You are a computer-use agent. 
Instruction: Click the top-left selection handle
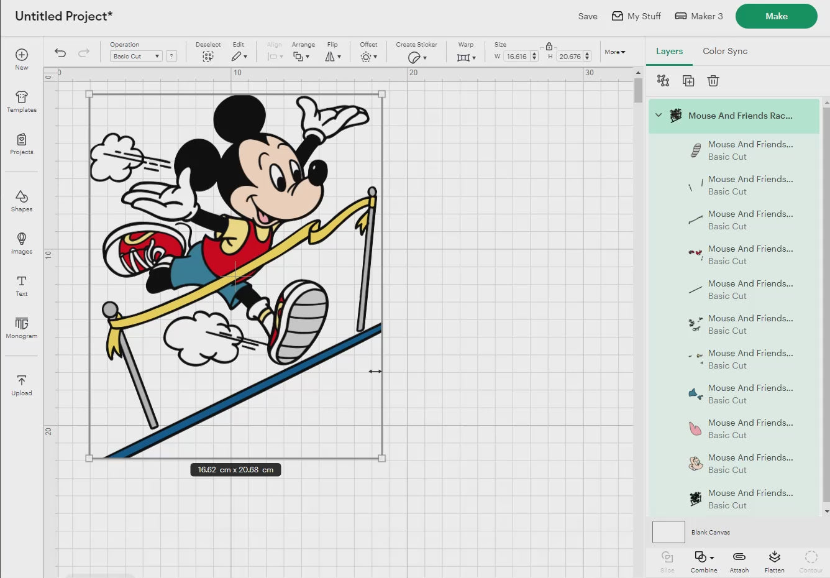[x=89, y=94]
